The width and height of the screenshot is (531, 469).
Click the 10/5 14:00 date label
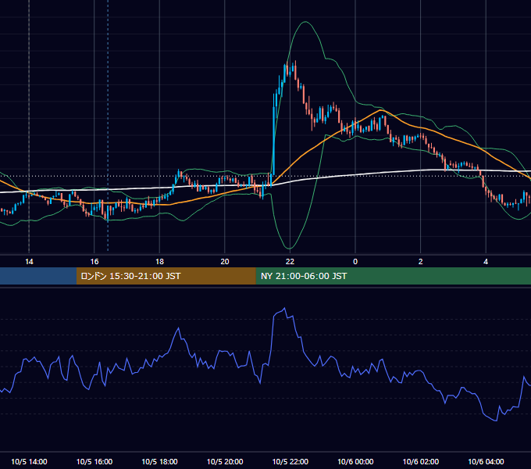coord(29,461)
